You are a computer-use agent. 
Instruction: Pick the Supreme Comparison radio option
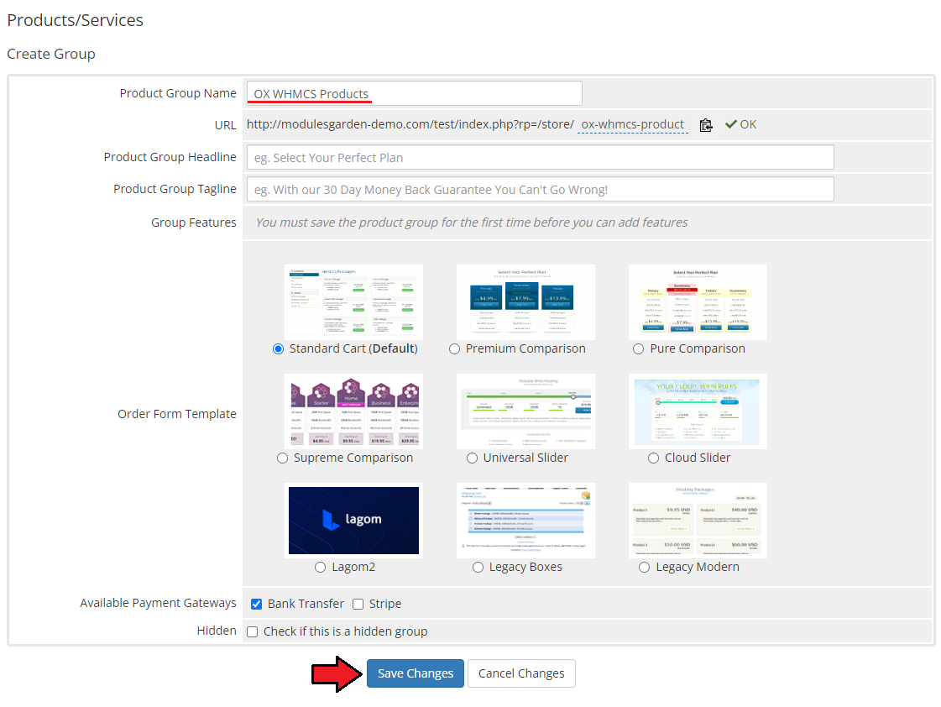[x=282, y=458]
